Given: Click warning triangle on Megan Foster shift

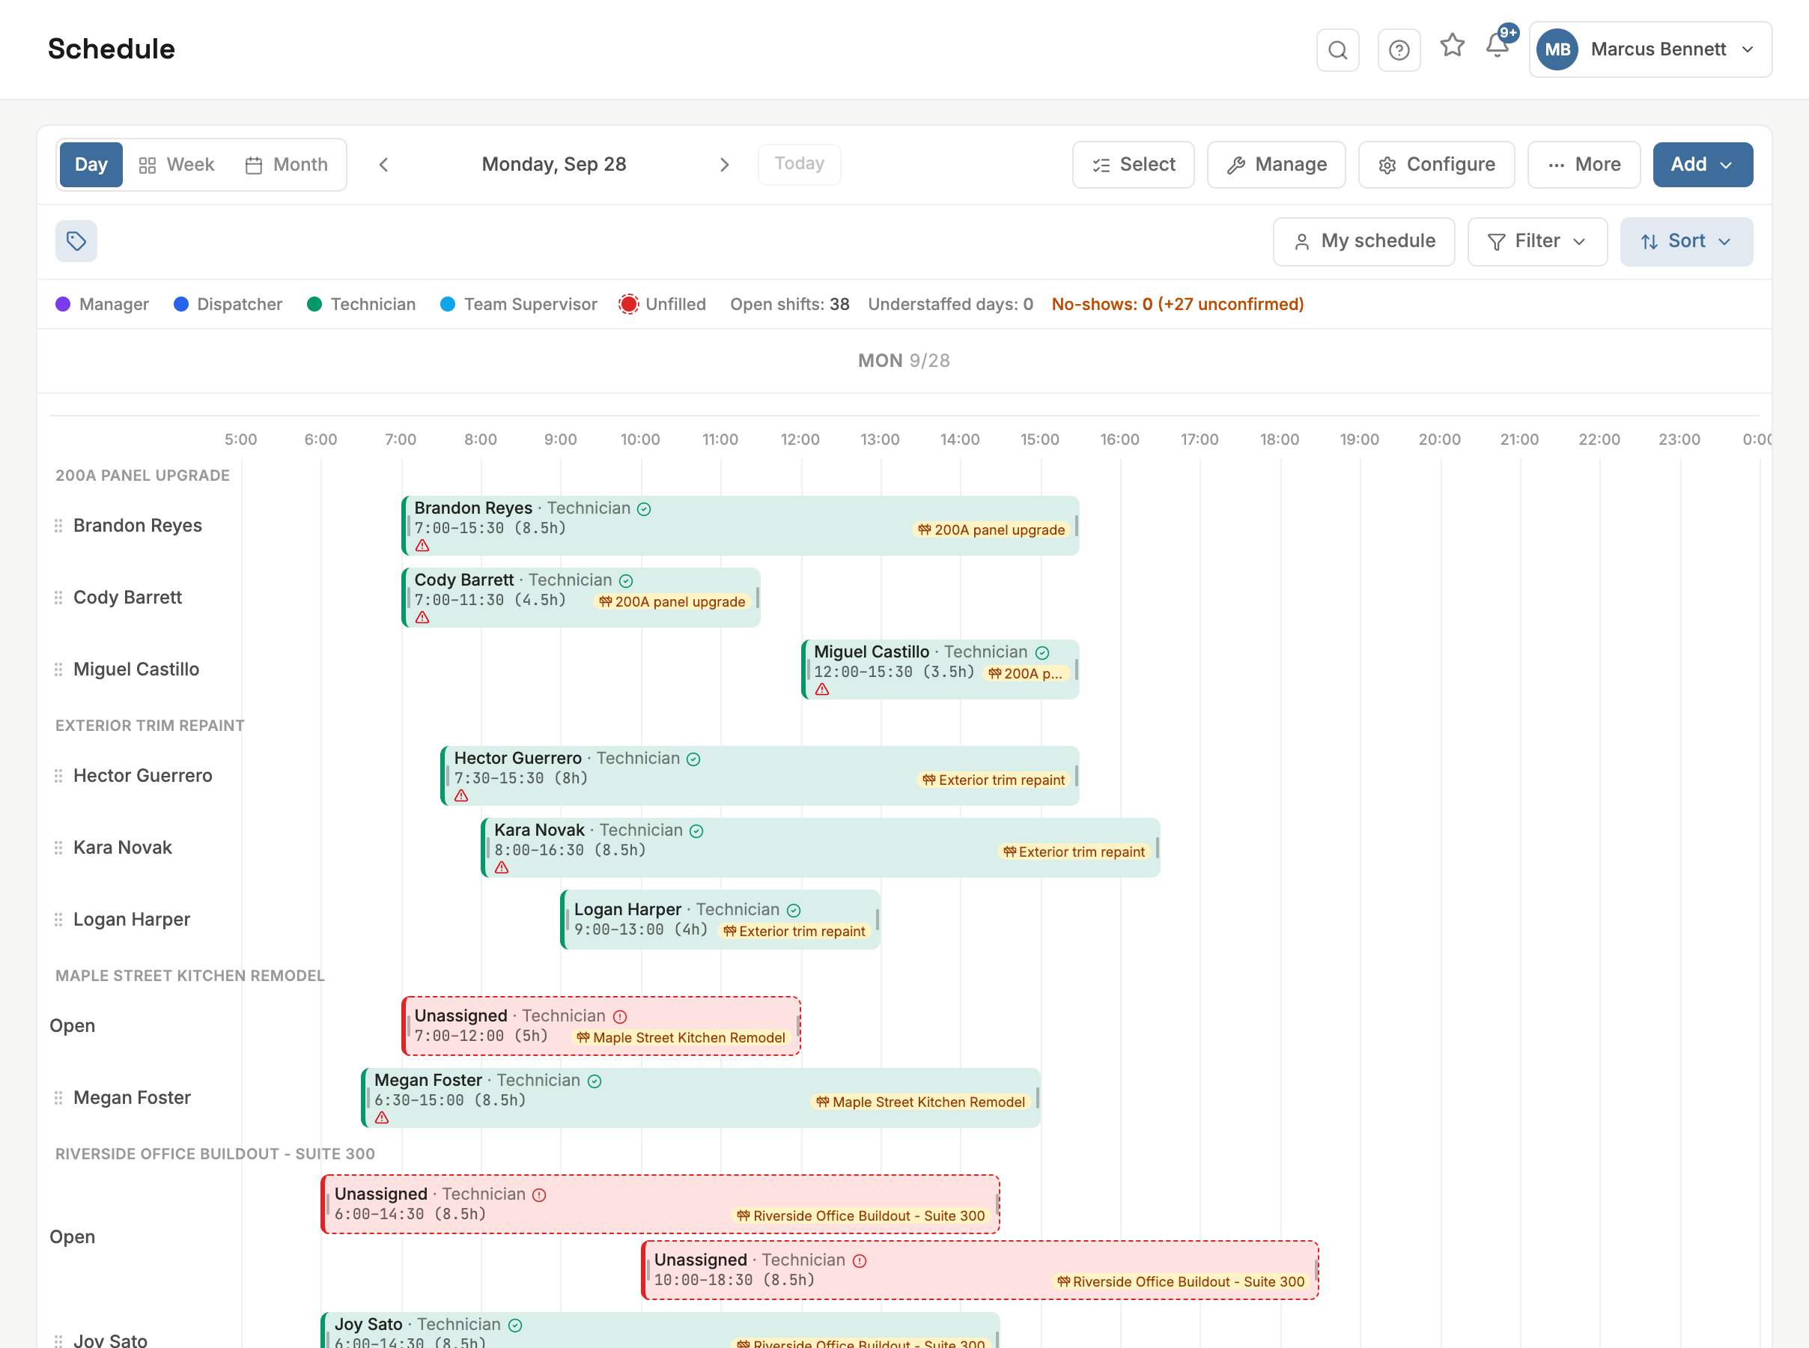Looking at the screenshot, I should (382, 1118).
